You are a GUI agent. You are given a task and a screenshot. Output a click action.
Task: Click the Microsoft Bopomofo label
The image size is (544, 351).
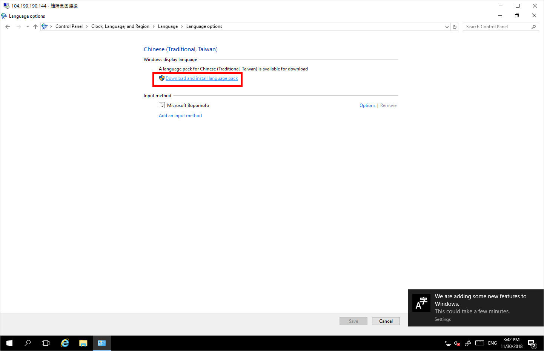click(188, 105)
